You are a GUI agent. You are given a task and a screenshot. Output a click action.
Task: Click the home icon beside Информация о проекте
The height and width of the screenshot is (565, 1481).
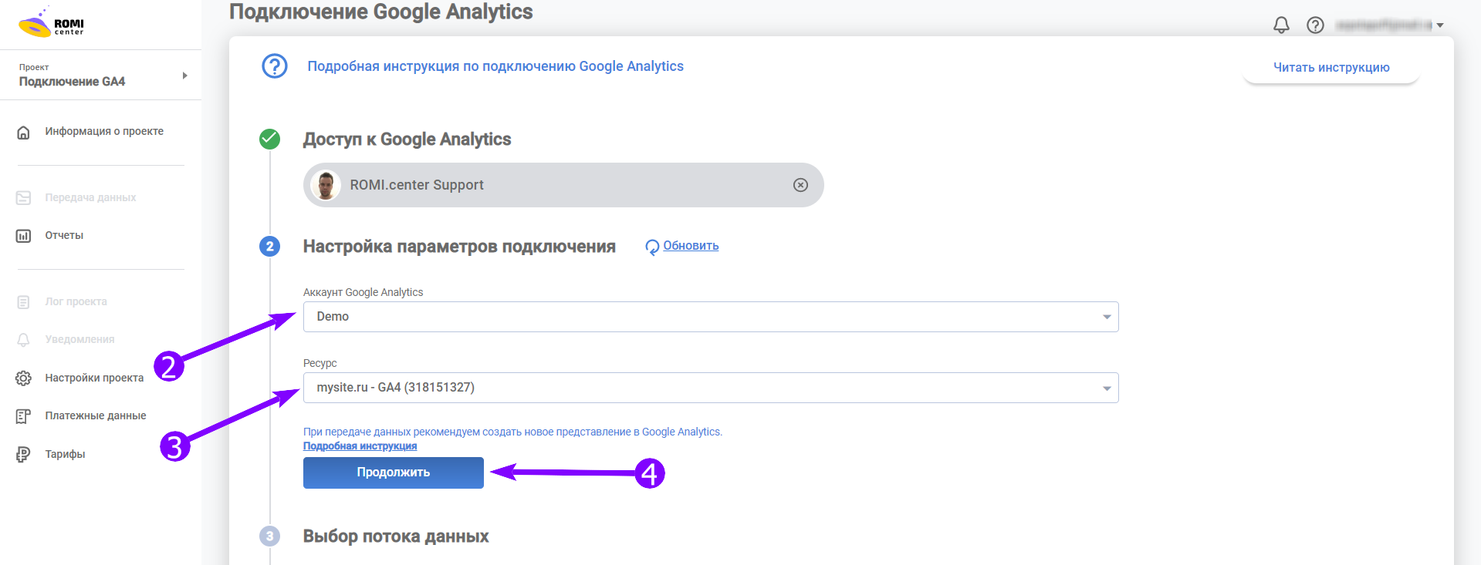[24, 132]
